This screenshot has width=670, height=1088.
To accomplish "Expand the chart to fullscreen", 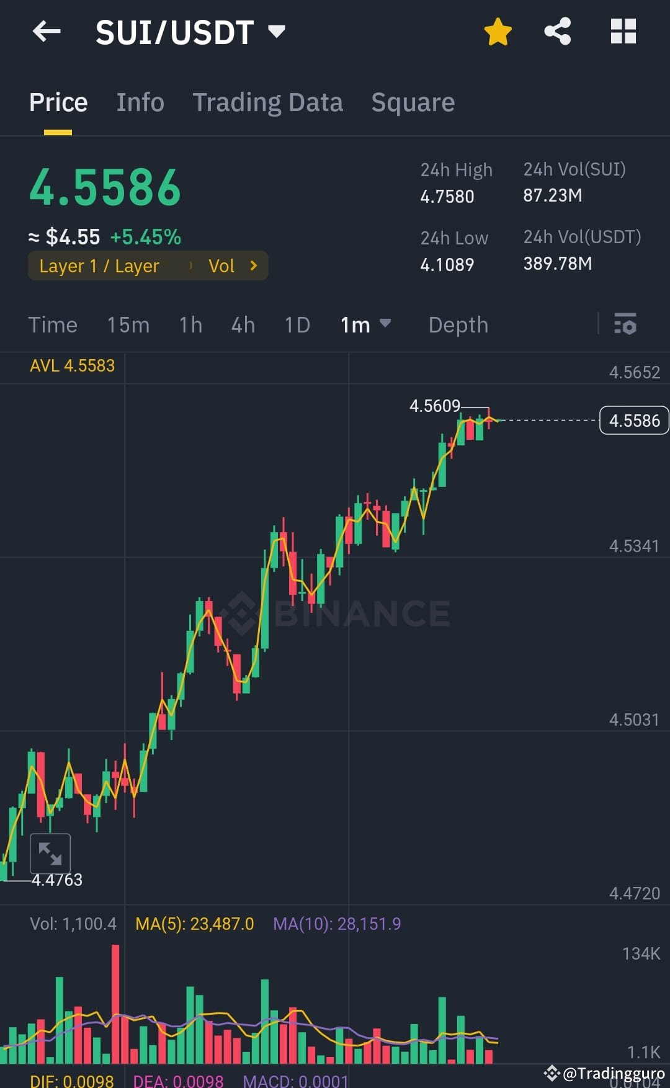I will (x=51, y=854).
